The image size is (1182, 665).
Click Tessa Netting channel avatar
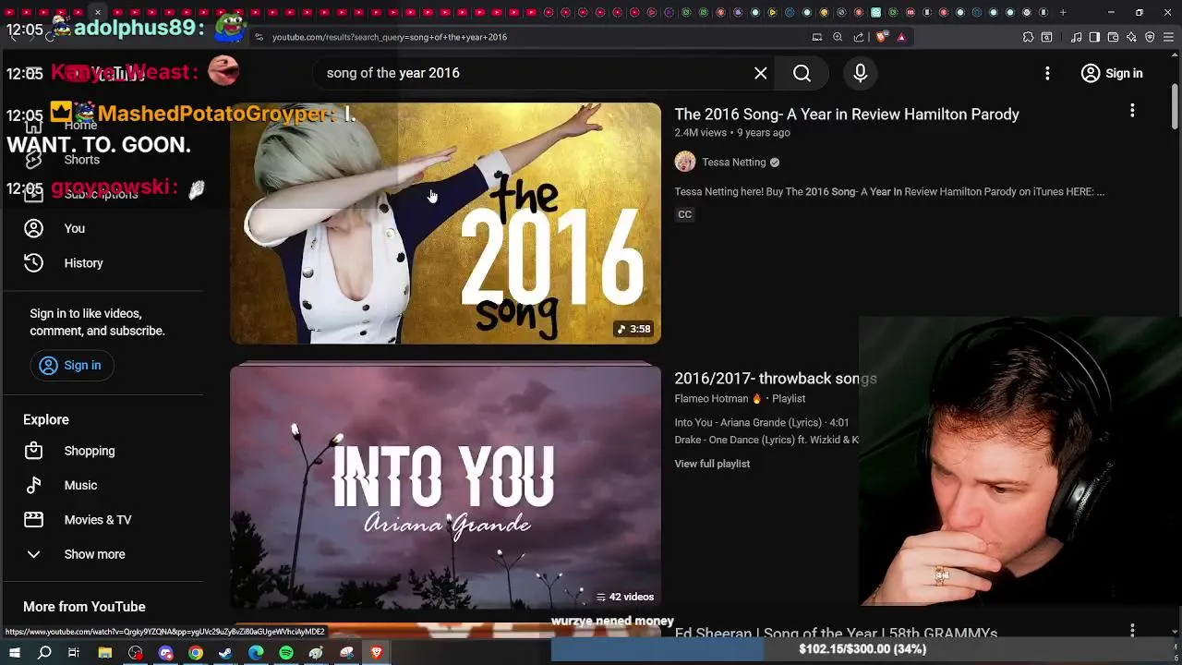click(x=684, y=162)
